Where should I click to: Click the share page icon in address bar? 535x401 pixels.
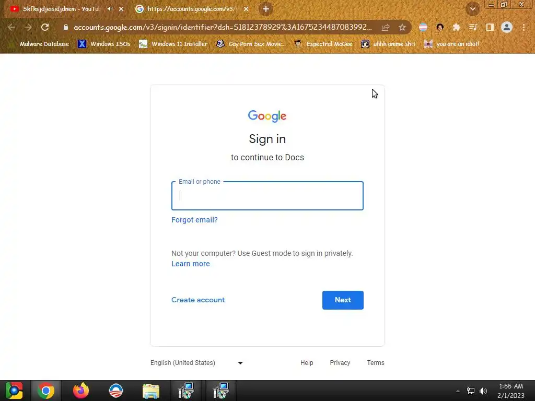[x=385, y=28]
